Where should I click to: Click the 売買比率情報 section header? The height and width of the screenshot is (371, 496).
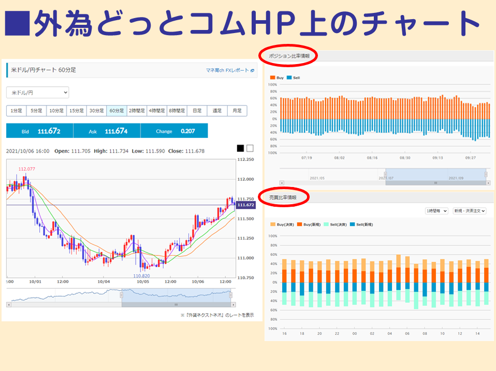(x=283, y=197)
